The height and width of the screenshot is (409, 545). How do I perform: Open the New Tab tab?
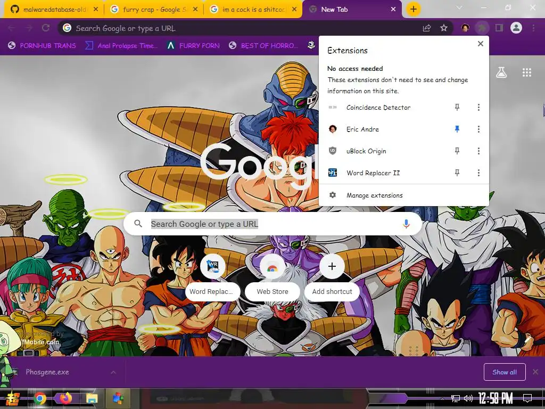pos(352,10)
